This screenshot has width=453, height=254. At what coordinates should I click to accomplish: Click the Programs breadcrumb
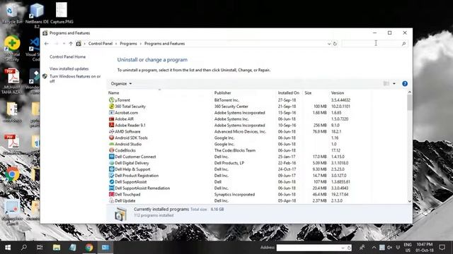coord(128,44)
